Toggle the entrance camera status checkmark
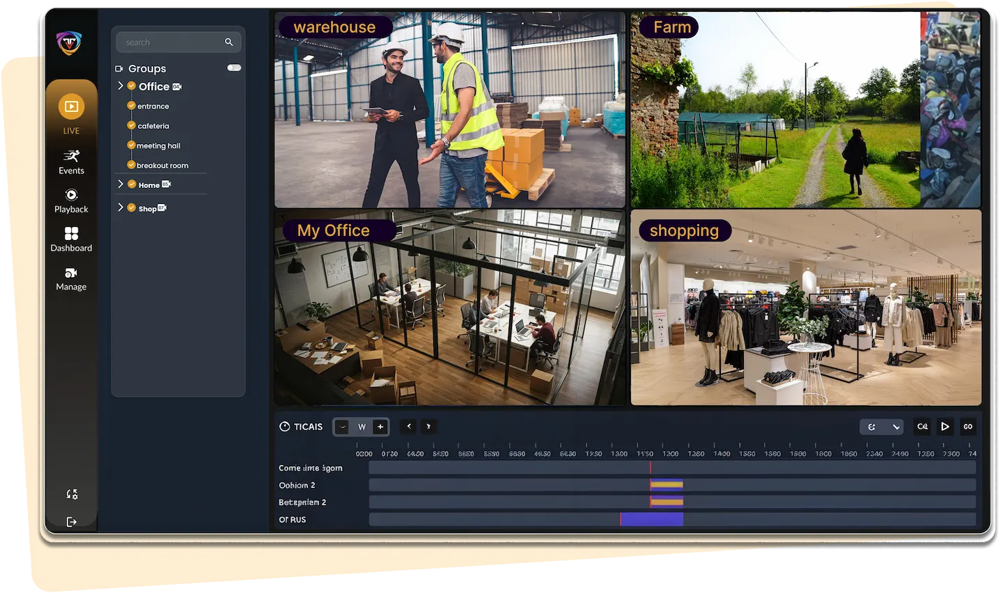Viewport: 1003px width, 593px height. point(132,106)
